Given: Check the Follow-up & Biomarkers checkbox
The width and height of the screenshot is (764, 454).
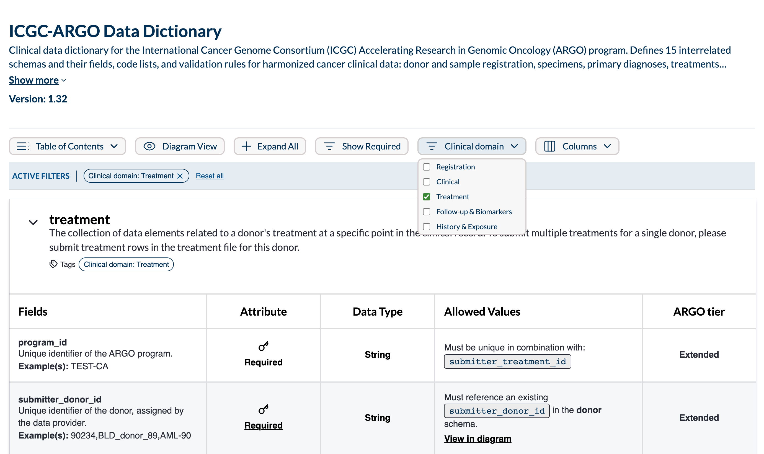Looking at the screenshot, I should [x=426, y=212].
